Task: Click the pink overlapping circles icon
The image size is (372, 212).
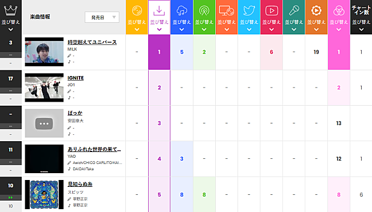Action: [339, 11]
